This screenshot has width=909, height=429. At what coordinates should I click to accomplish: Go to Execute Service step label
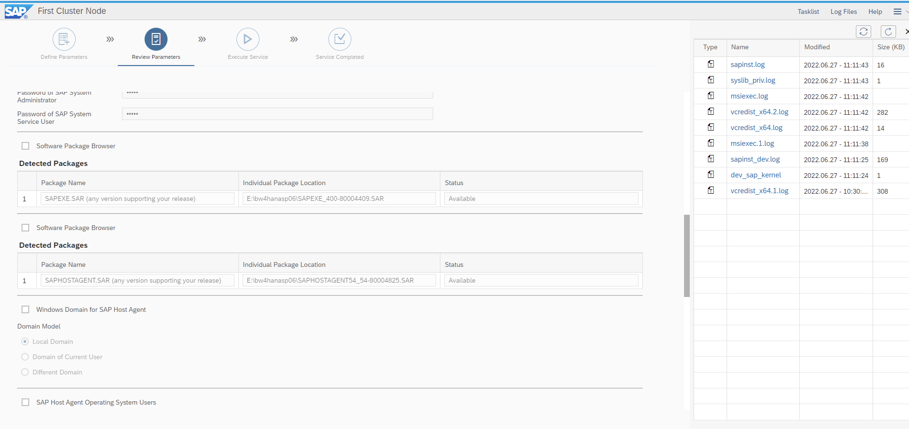[248, 57]
